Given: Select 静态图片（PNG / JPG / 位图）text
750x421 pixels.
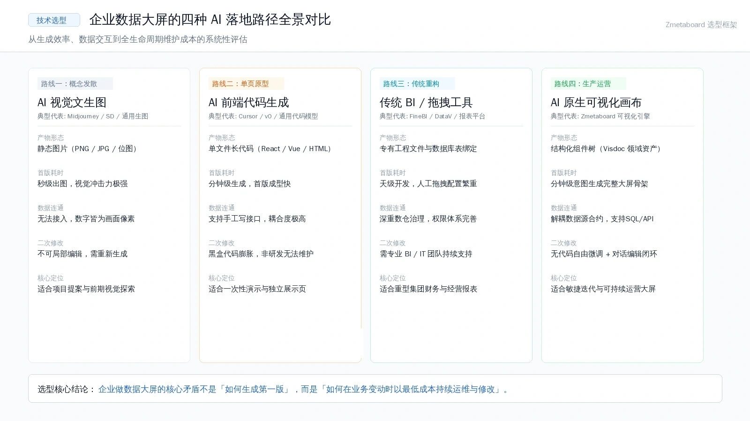Looking at the screenshot, I should [88, 149].
